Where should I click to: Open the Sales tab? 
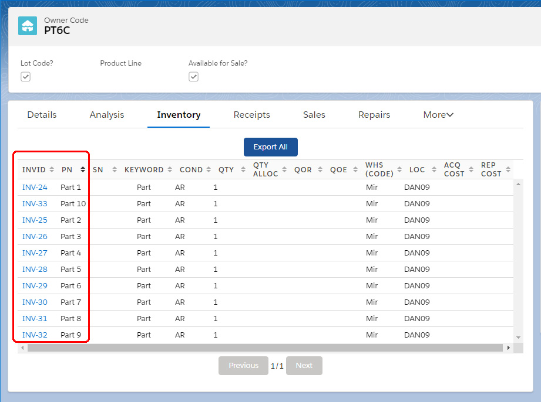point(314,115)
